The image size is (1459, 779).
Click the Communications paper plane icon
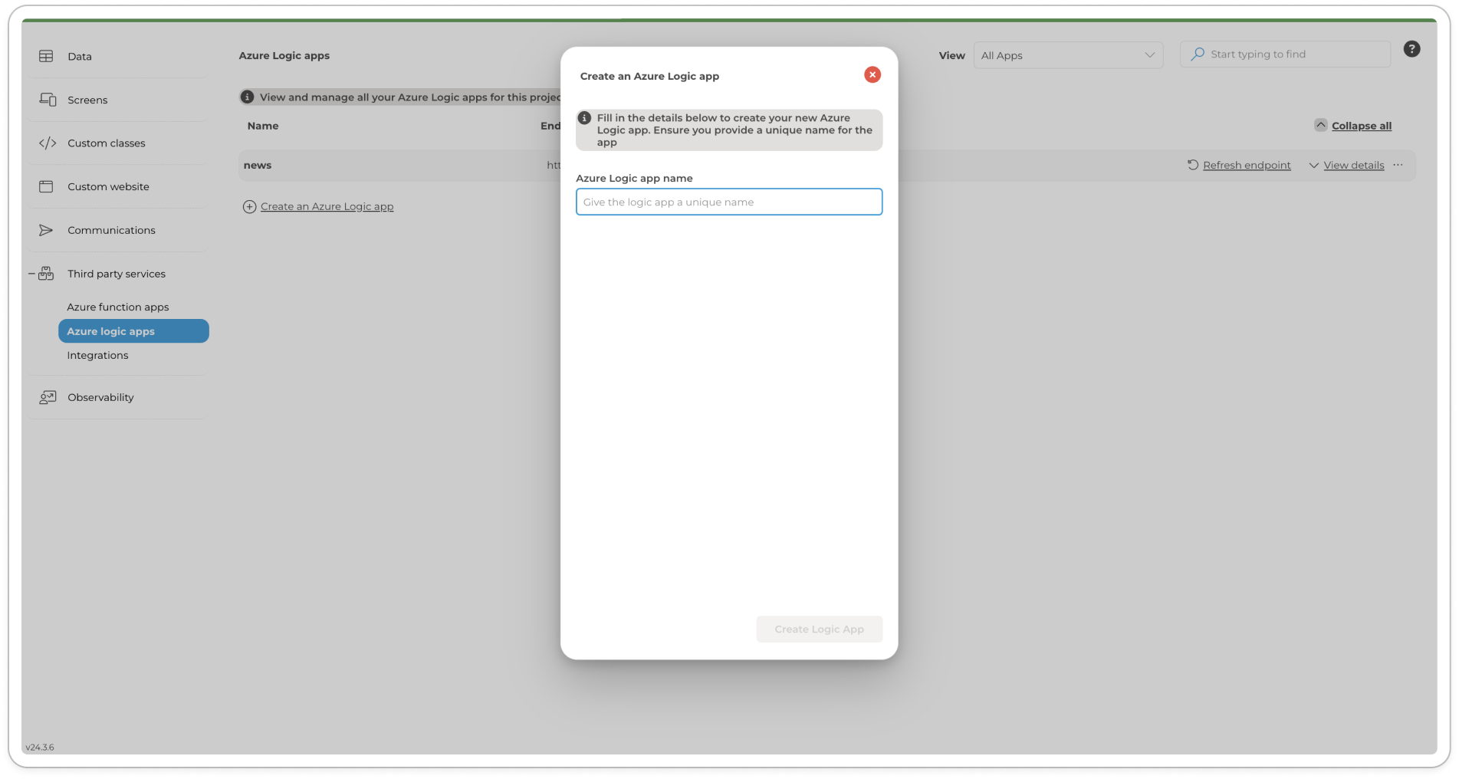46,230
